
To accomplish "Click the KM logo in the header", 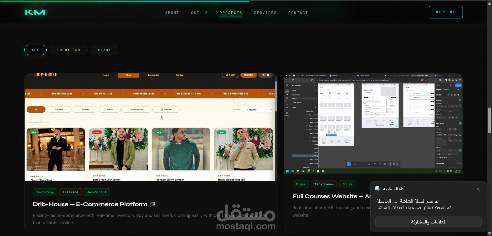I will (35, 12).
